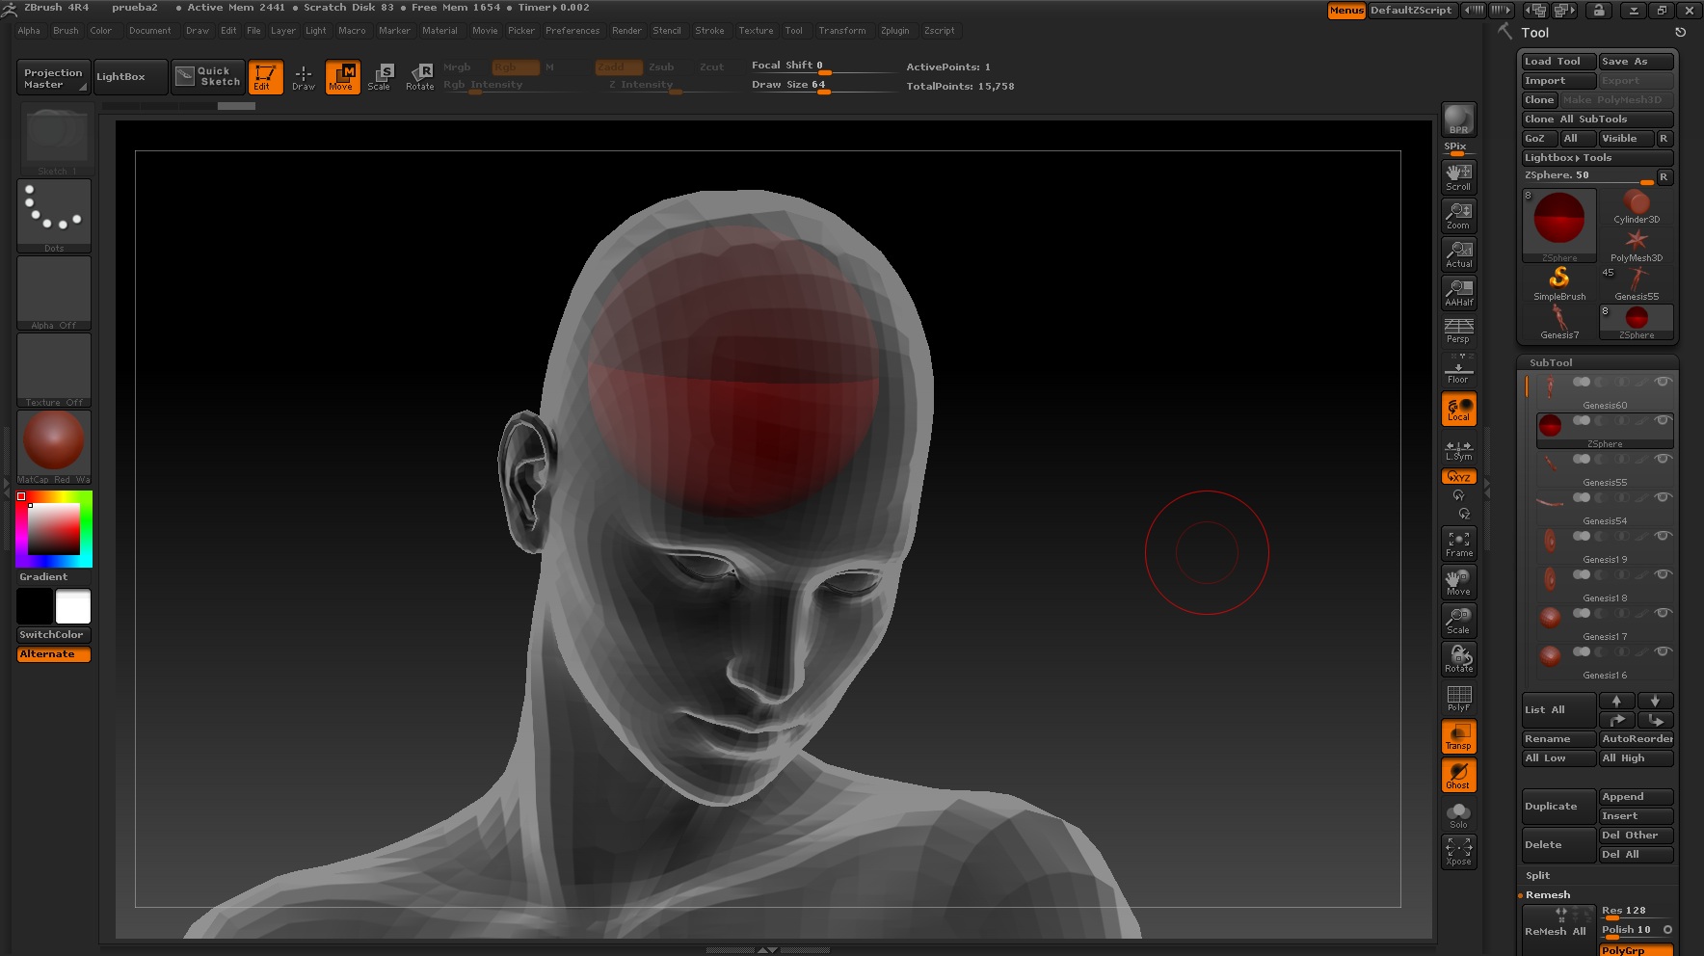Select the Rotate tool in top toolbar
The height and width of the screenshot is (956, 1704).
(x=420, y=76)
